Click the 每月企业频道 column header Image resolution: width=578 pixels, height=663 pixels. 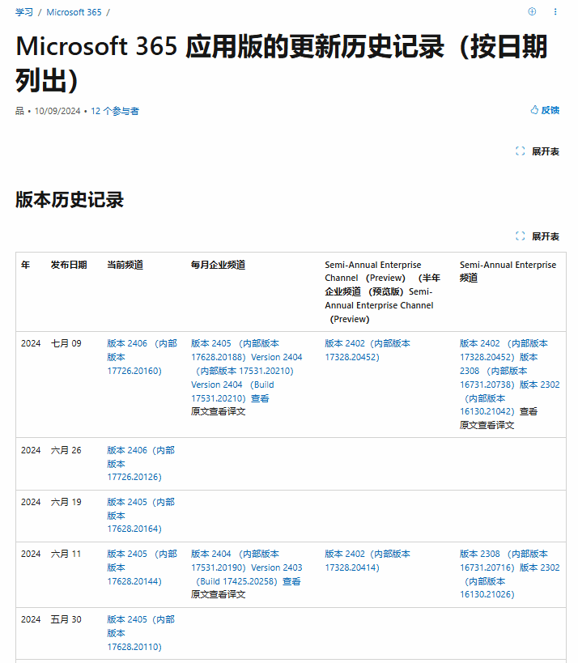click(x=219, y=265)
